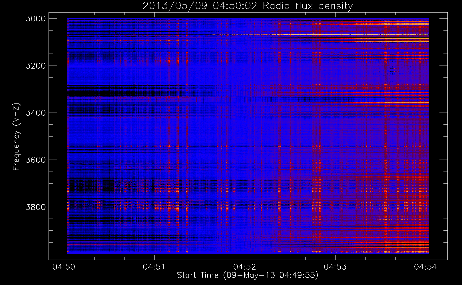Click the 04:50 time axis label
The height and width of the screenshot is (285, 462).
point(64,267)
